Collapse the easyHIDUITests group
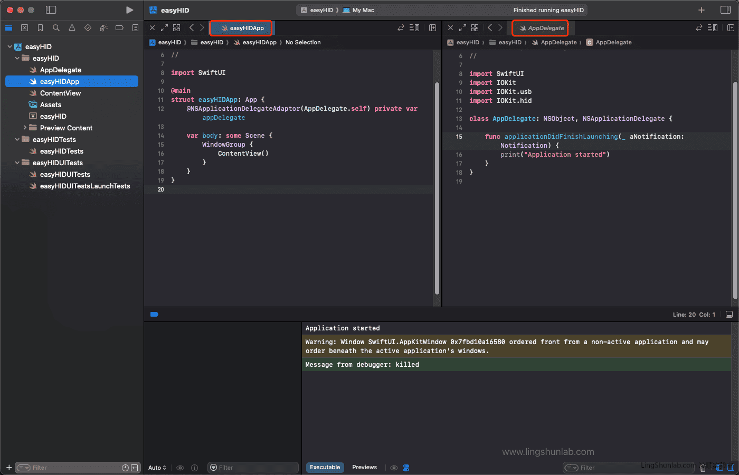The image size is (739, 475). [x=17, y=163]
